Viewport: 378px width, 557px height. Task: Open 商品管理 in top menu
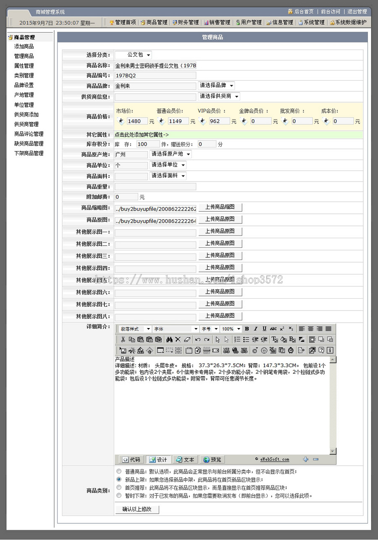tap(154, 22)
